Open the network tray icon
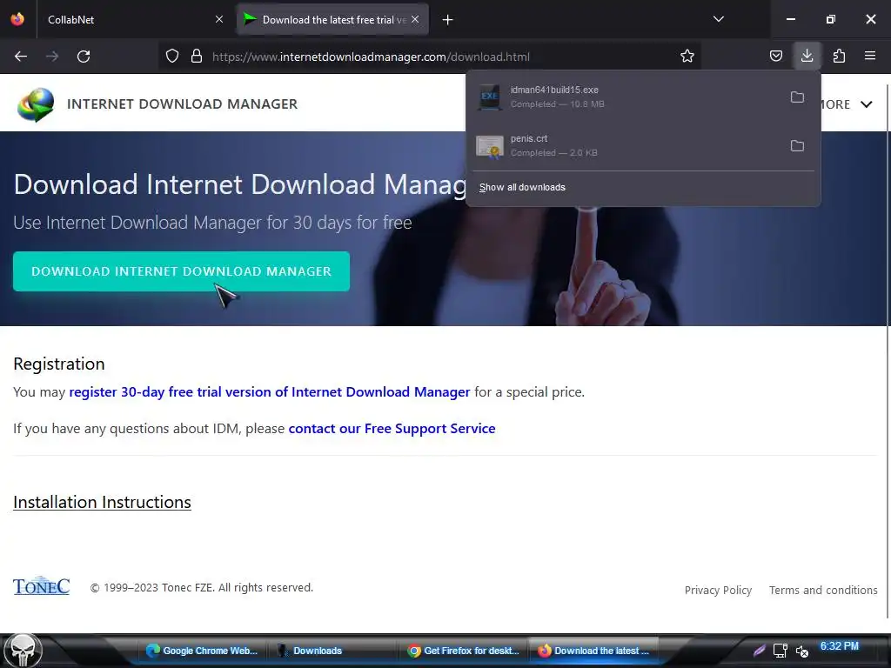 click(780, 651)
